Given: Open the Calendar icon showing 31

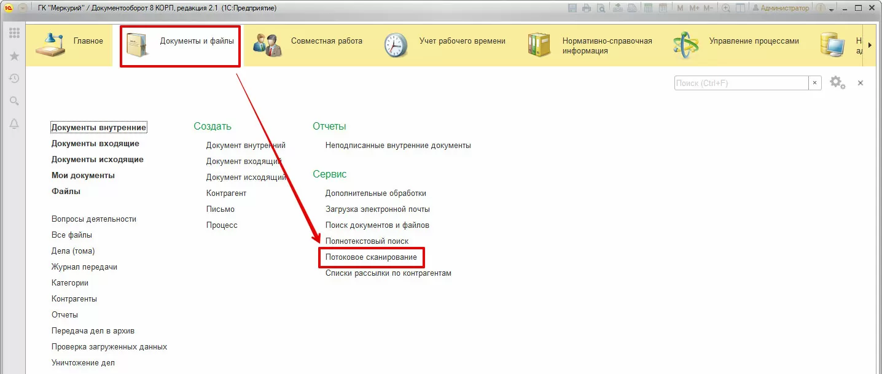Looking at the screenshot, I should (663, 8).
